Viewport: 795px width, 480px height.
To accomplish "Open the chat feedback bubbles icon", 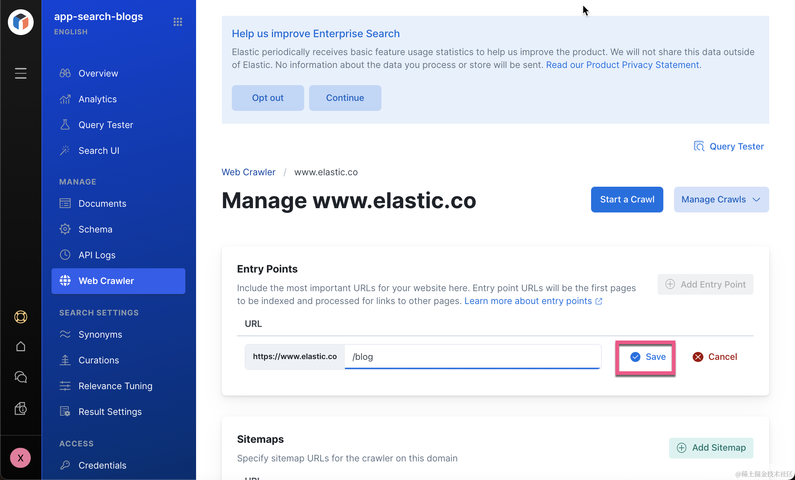I will point(21,377).
